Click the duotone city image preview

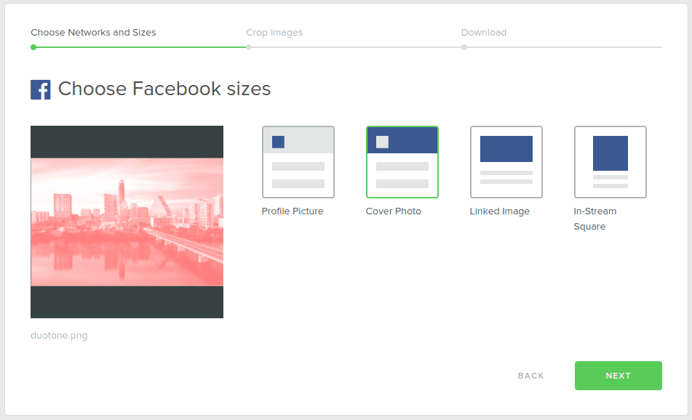click(x=127, y=222)
